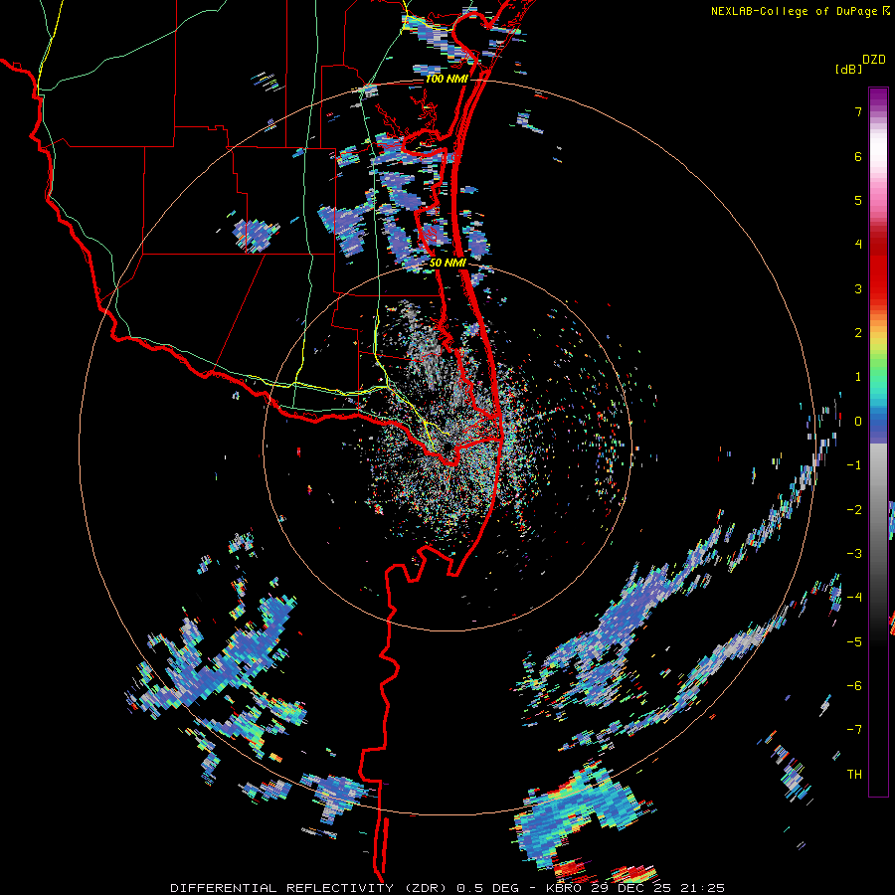
Task: Click the 100 NMI range ring label
Action: coord(447,79)
